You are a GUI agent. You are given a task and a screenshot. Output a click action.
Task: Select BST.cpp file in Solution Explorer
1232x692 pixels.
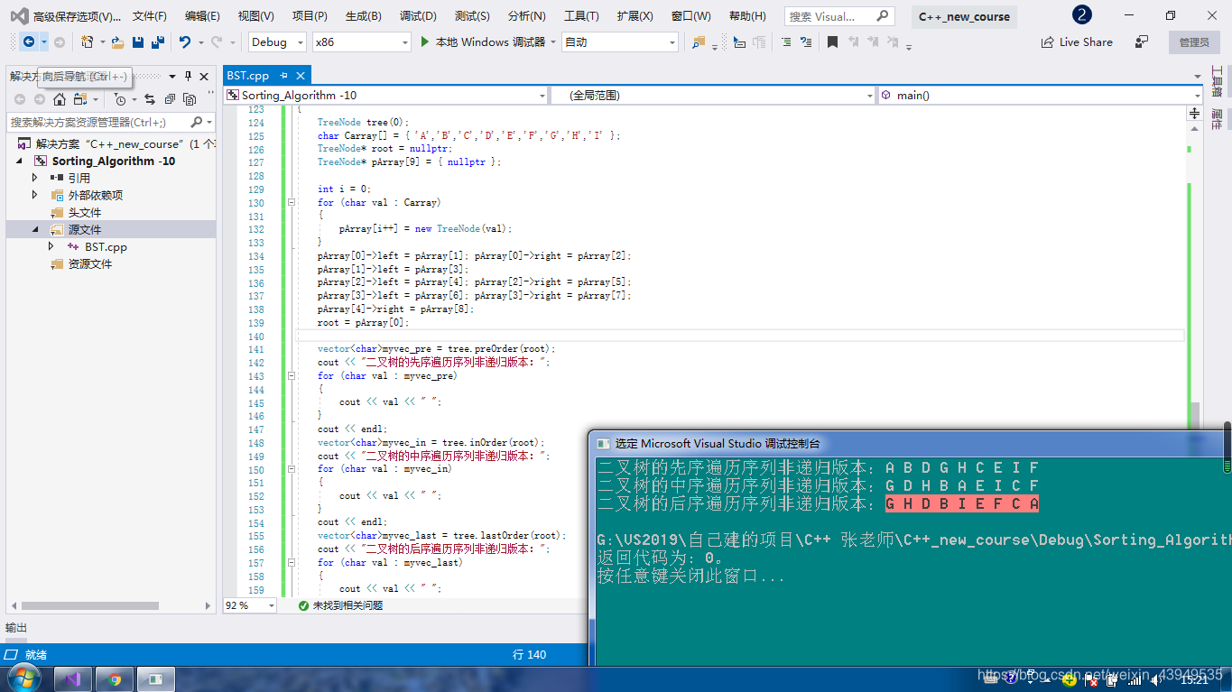[106, 246]
